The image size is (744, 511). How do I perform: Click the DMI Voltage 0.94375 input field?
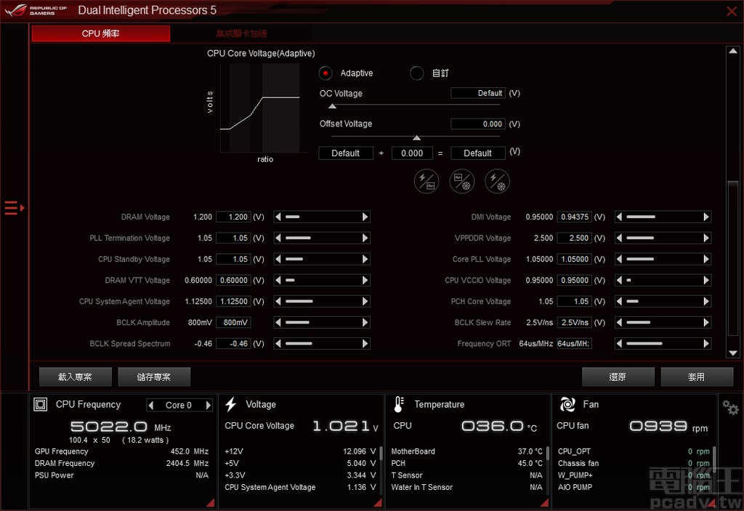point(574,217)
